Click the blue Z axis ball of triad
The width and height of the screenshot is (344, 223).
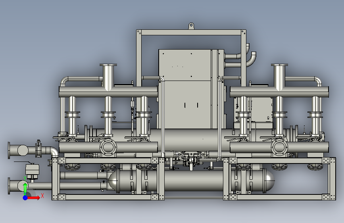pos(25,198)
